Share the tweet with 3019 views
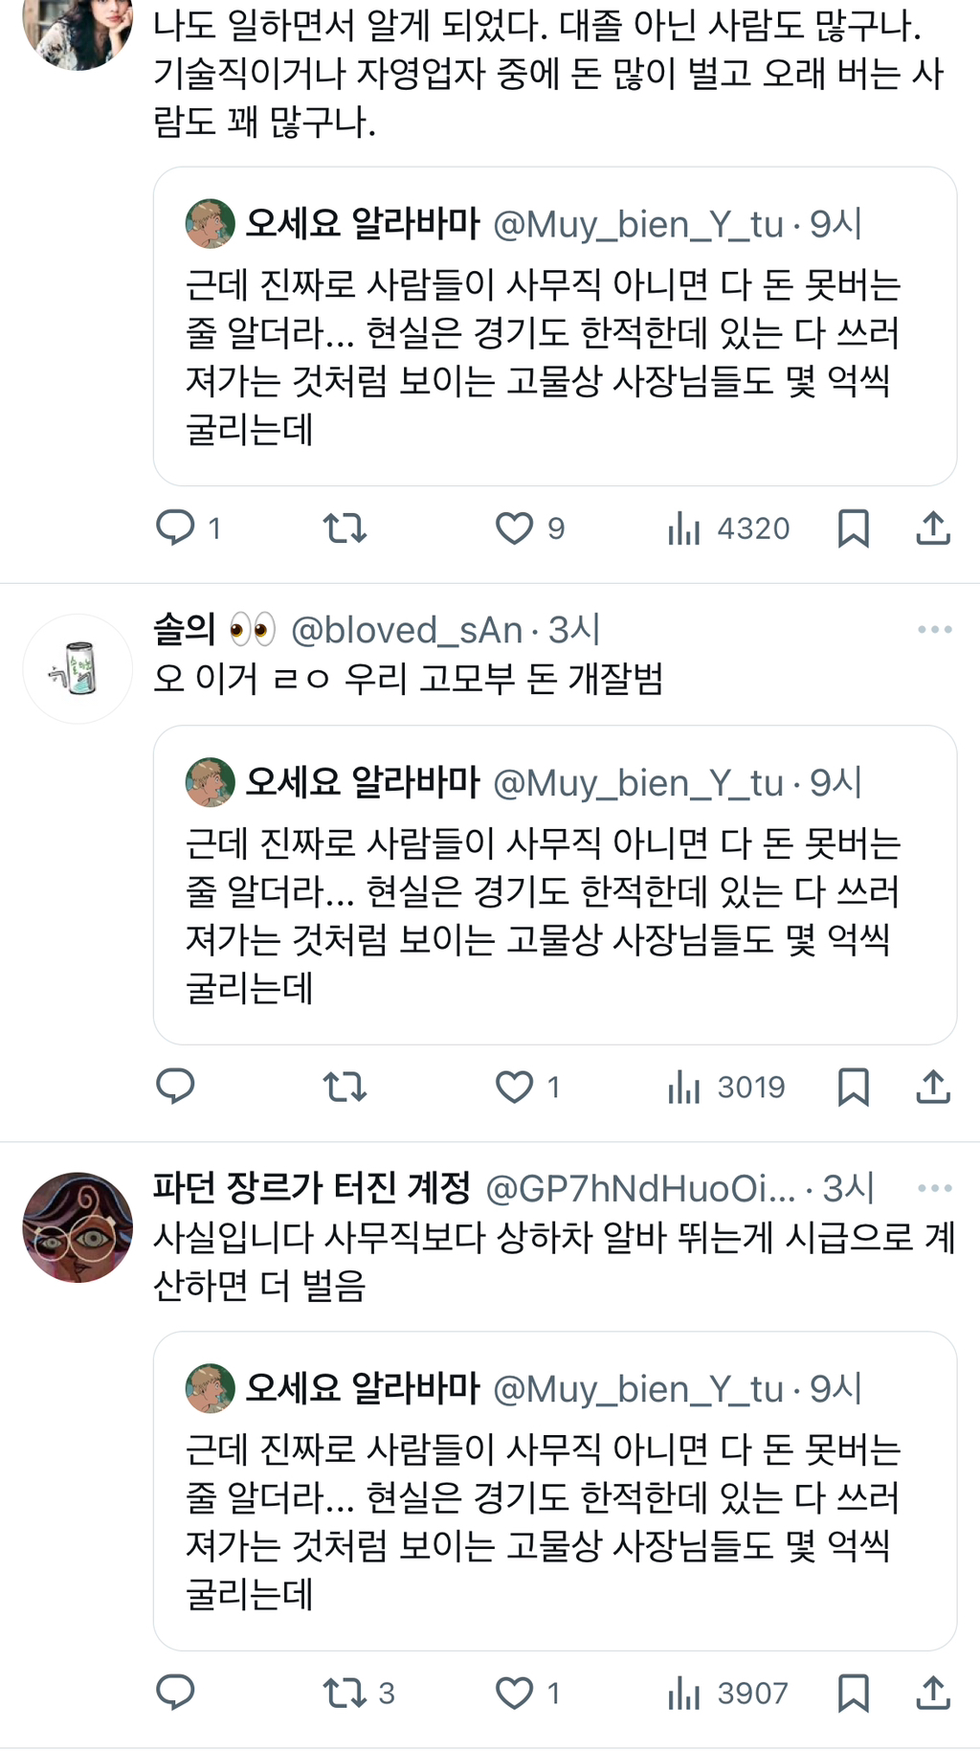This screenshot has width=980, height=1751. tap(933, 1087)
